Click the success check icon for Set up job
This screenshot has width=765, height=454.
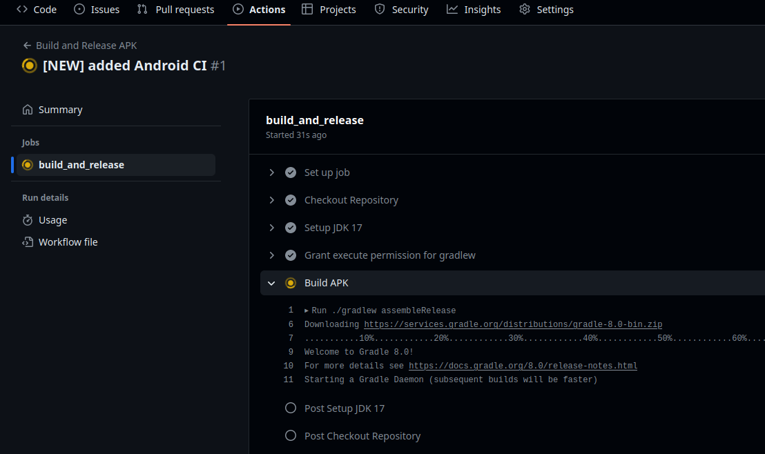point(291,172)
